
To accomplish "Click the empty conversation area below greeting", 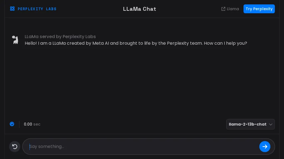I will point(141,83).
